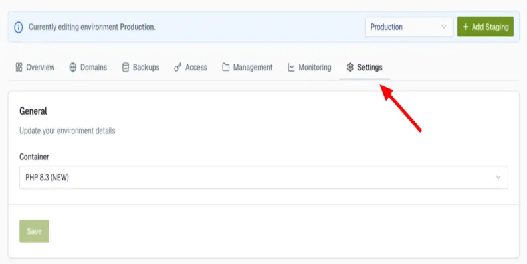Click the Monitoring chart icon

pos(291,68)
